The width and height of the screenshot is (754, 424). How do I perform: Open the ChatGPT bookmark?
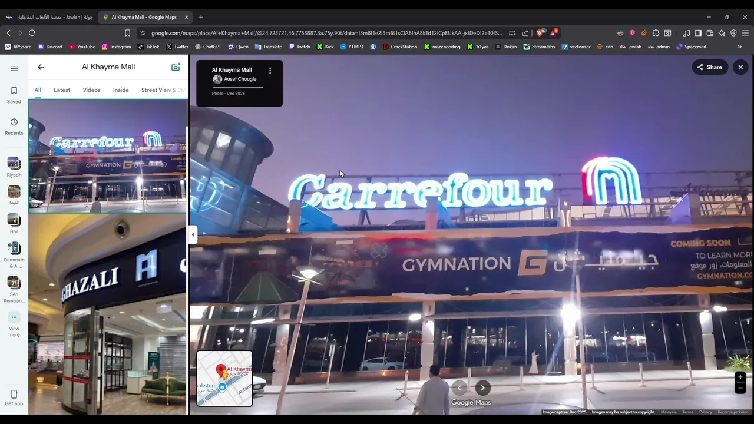tap(208, 47)
